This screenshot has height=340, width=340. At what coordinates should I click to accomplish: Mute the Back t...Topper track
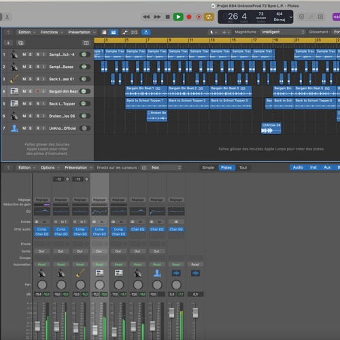pyautogui.click(x=24, y=103)
